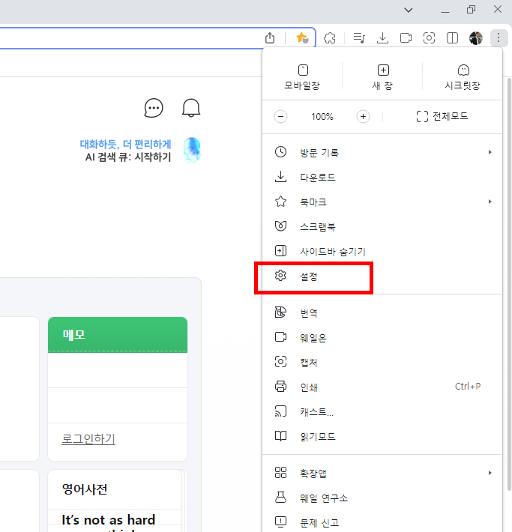Screen dimensions: 512x532
Task: Click the translate icon beside 번역
Action: 280,312
